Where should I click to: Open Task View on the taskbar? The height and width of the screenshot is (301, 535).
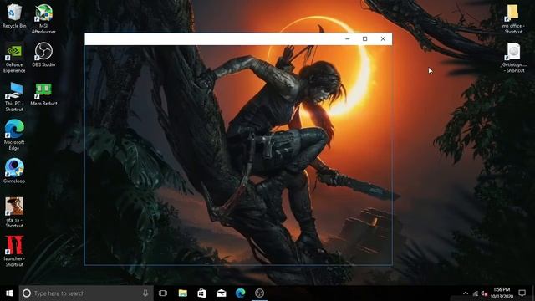(x=163, y=293)
